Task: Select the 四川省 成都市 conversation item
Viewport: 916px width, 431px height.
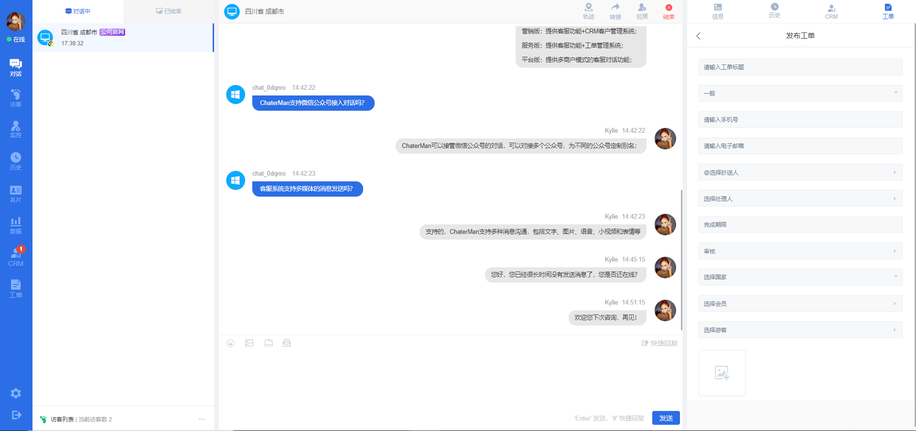Action: pyautogui.click(x=123, y=38)
